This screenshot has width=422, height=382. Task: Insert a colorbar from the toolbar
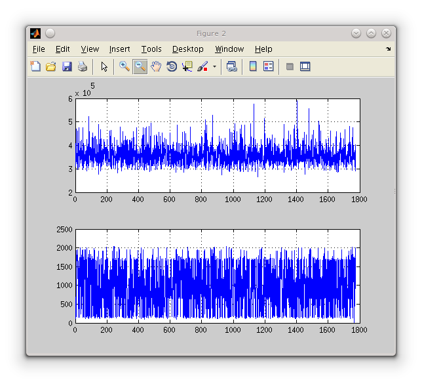tap(253, 66)
